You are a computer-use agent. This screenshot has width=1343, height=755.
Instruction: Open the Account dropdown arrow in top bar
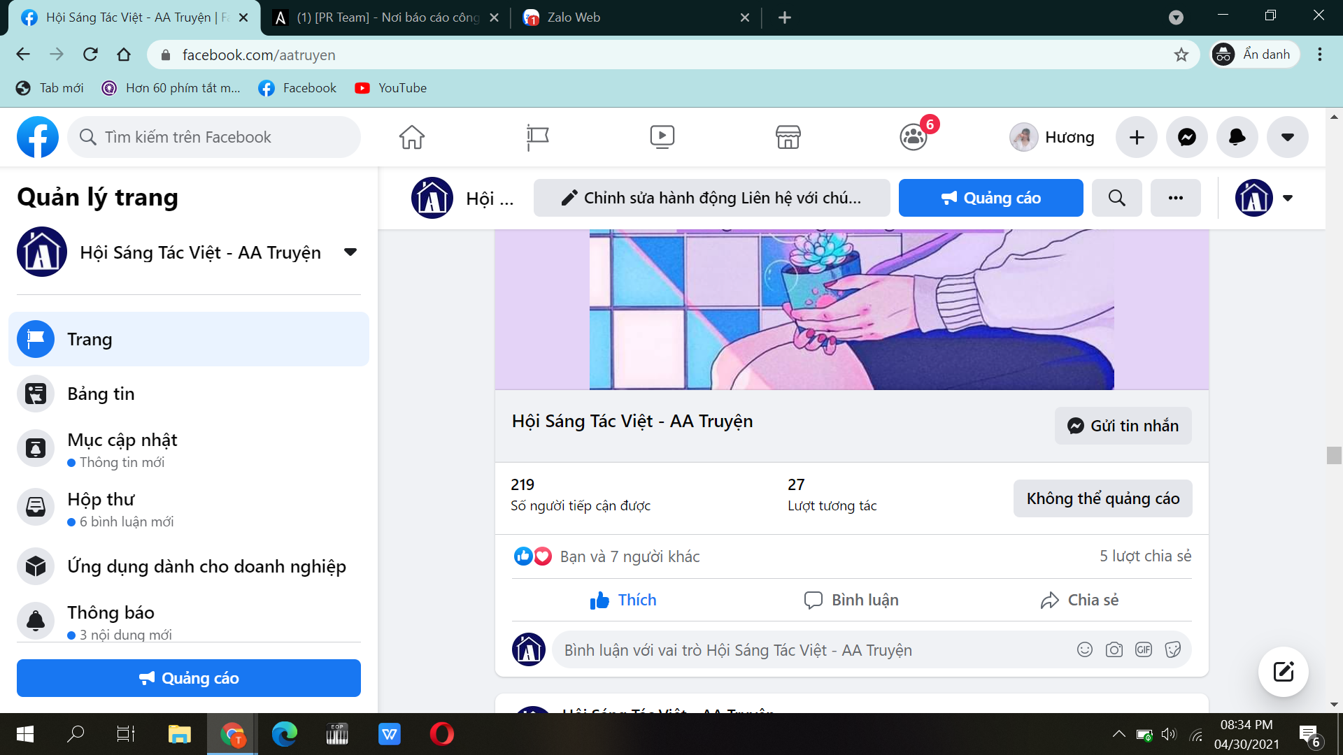pyautogui.click(x=1288, y=137)
